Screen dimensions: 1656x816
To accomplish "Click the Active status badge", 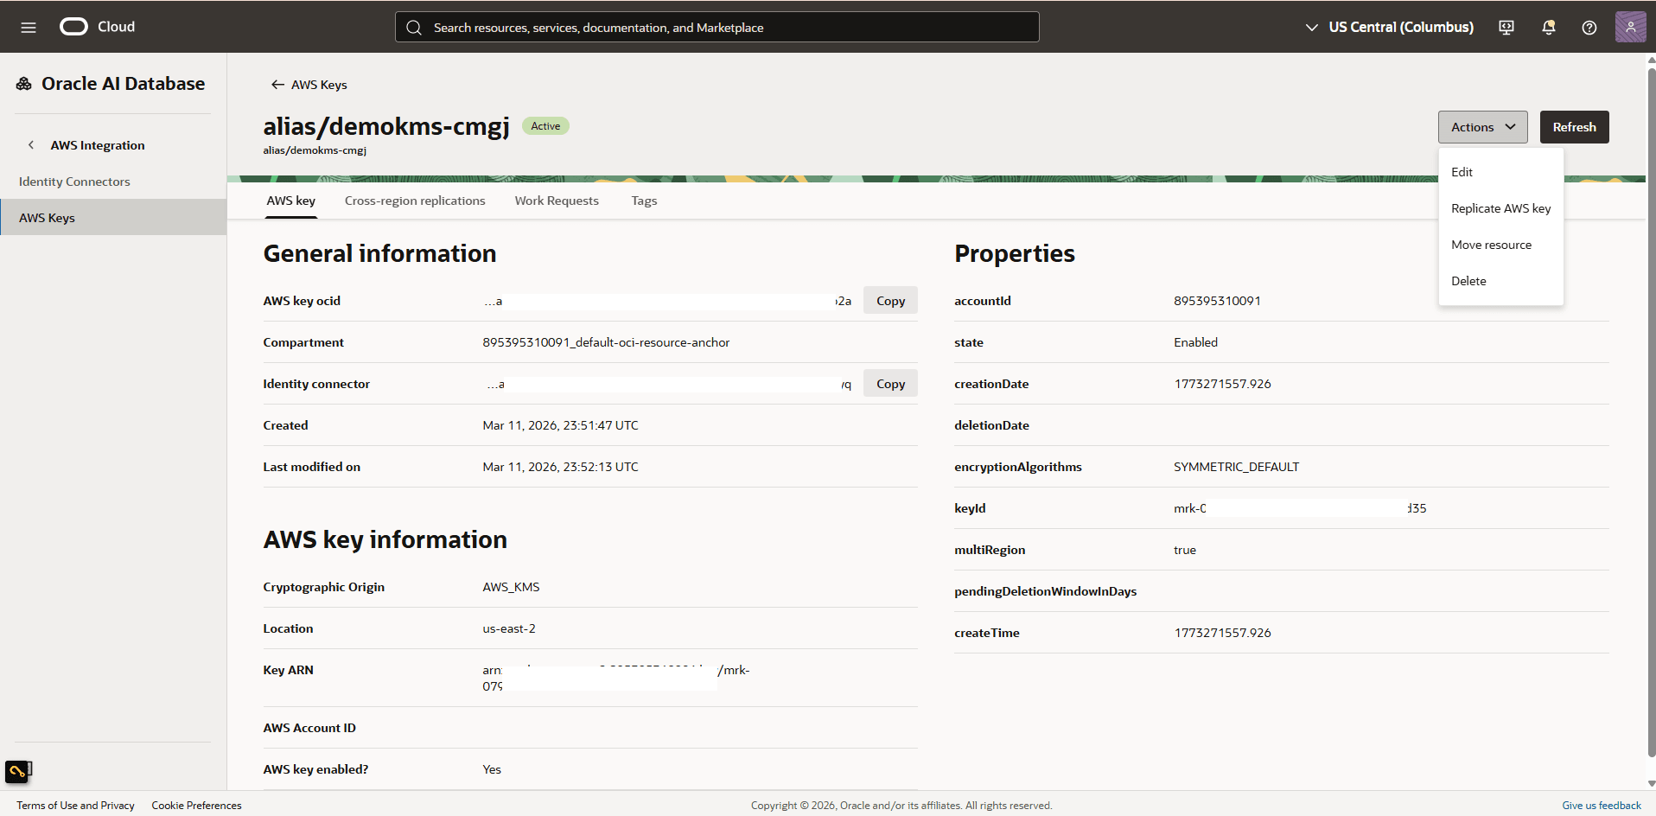I will (545, 126).
